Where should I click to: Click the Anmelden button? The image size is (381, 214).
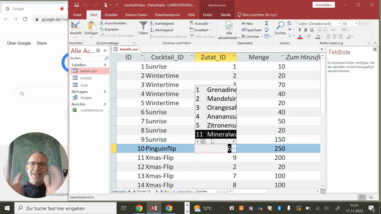click(x=324, y=5)
